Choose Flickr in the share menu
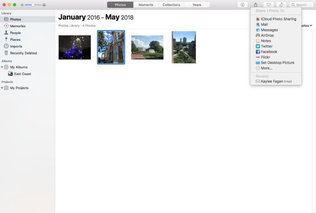Screen dimensions: 316x213 265,57
